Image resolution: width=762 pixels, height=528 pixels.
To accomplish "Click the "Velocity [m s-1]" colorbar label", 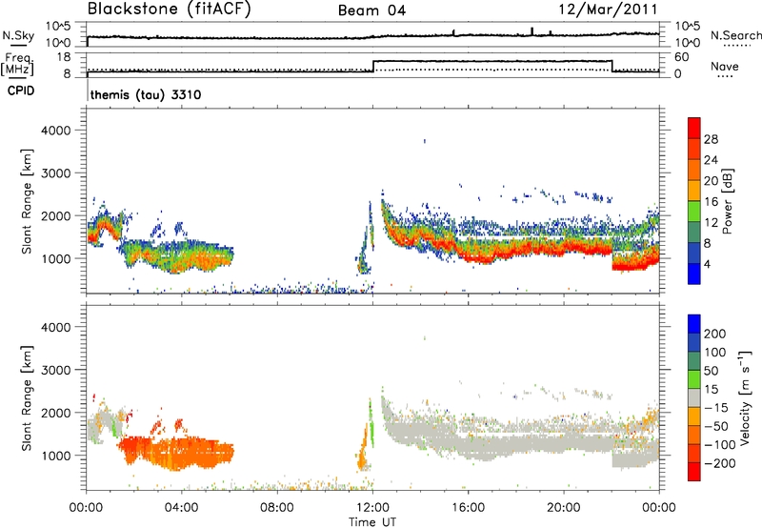I will pyautogui.click(x=744, y=398).
